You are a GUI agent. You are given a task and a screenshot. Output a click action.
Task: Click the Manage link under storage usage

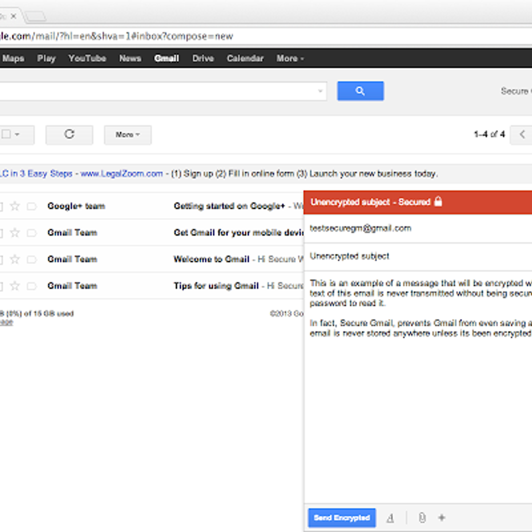pyautogui.click(x=6, y=322)
